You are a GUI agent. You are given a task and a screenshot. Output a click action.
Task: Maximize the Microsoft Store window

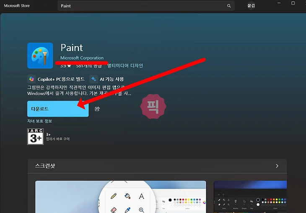[293, 3]
